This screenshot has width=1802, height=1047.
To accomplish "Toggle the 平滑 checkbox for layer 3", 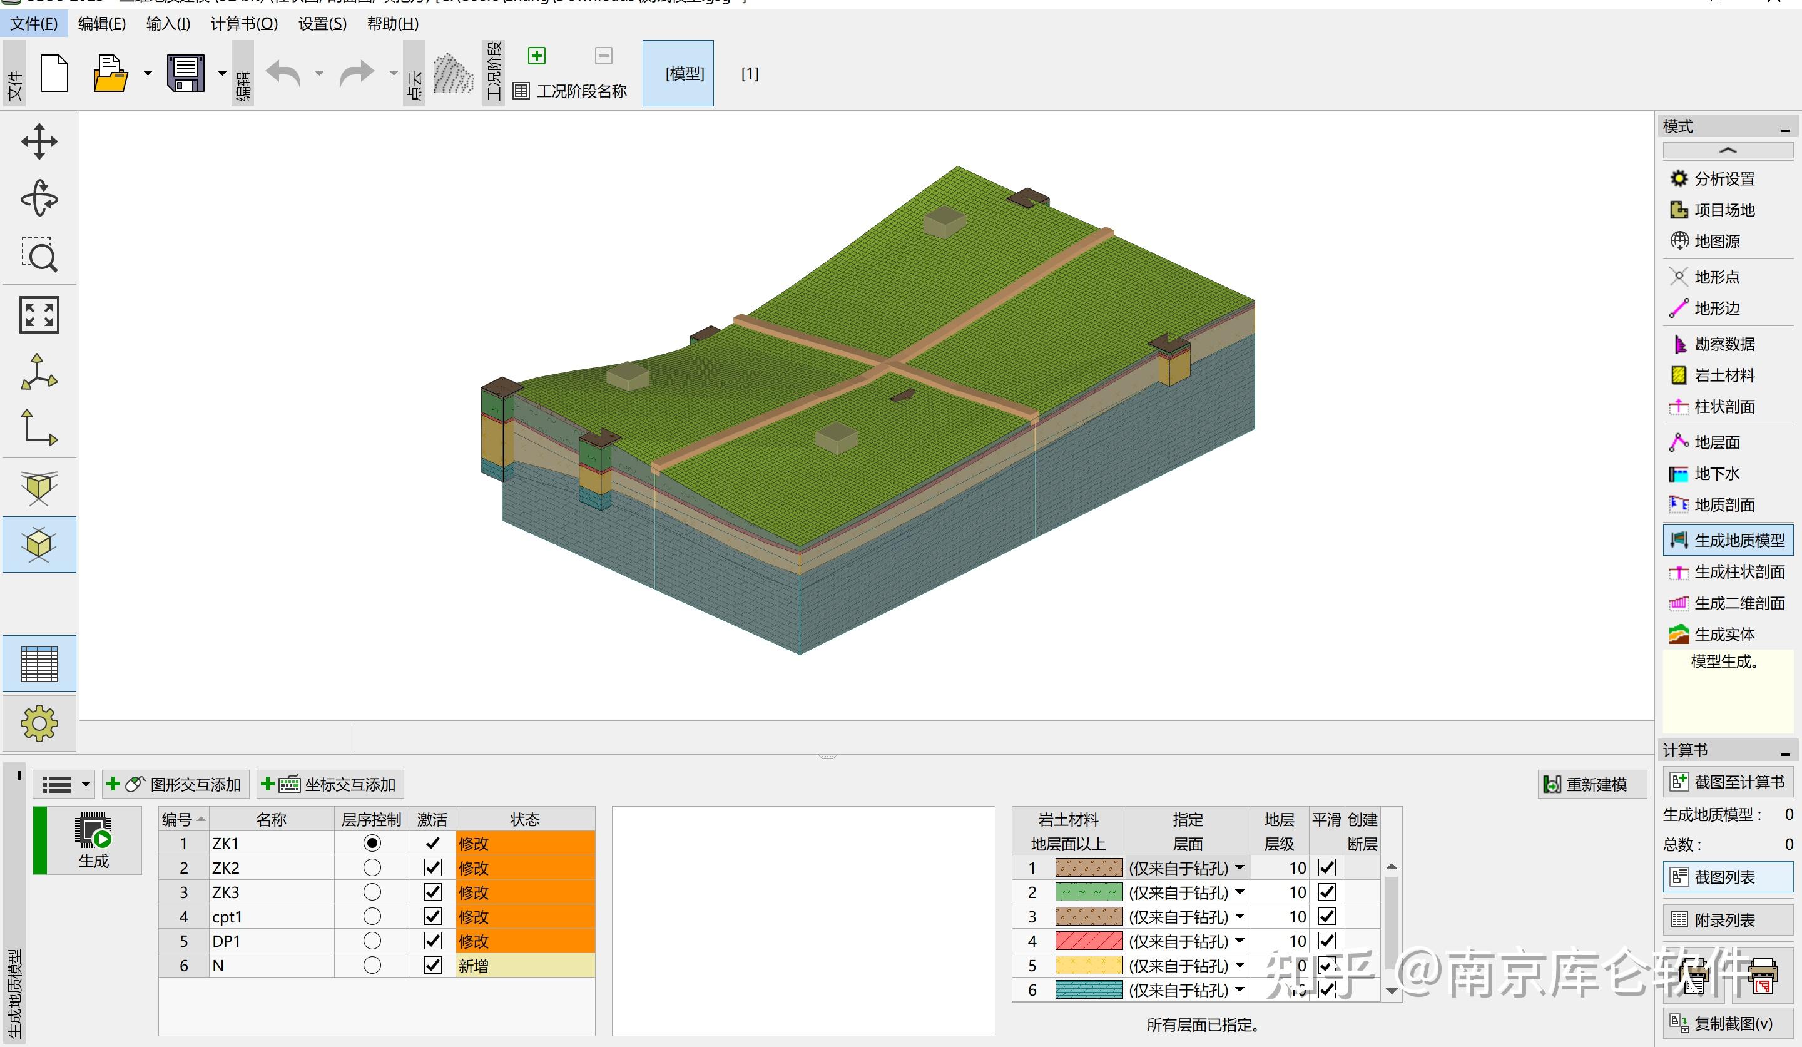I will [1326, 916].
